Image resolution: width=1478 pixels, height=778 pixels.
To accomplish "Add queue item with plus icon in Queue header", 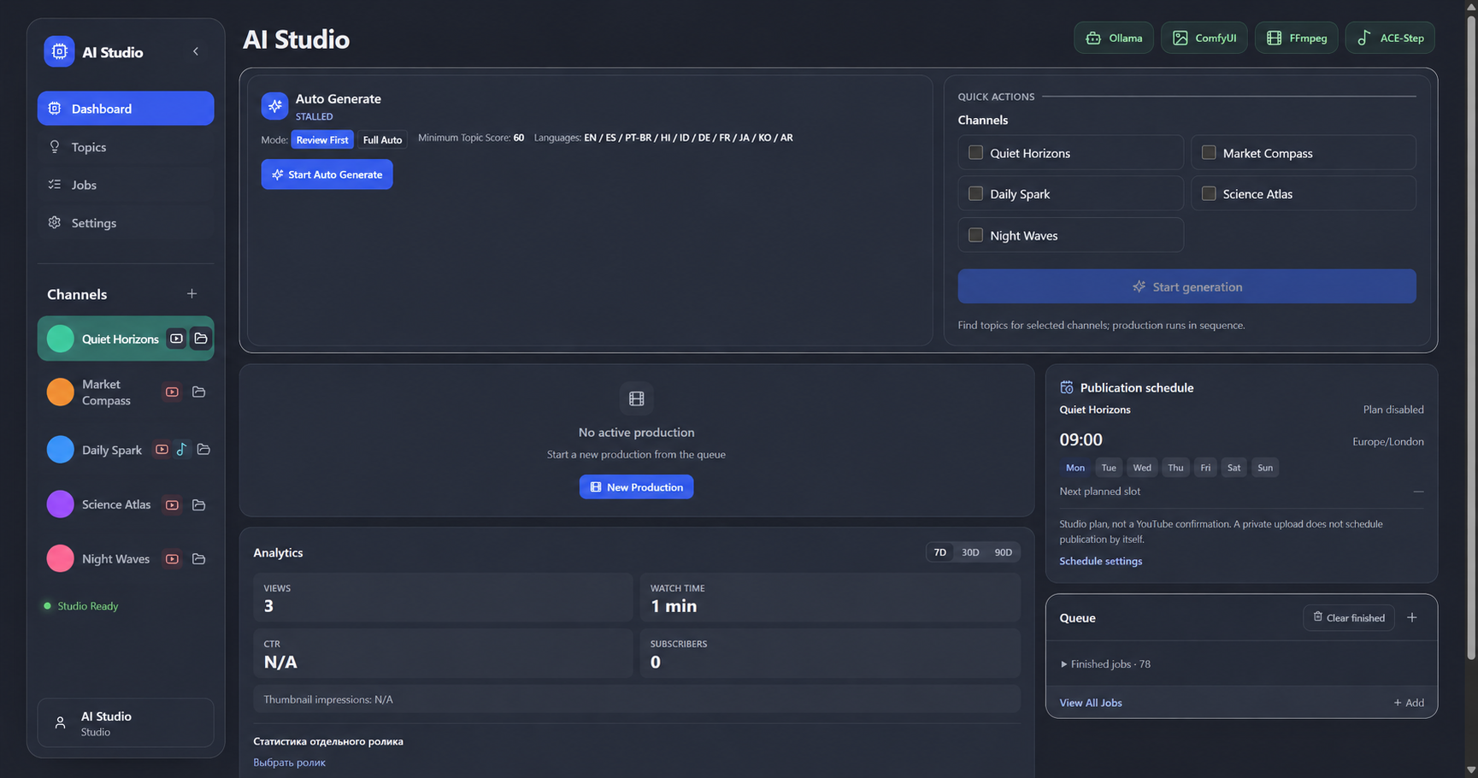I will pyautogui.click(x=1412, y=617).
